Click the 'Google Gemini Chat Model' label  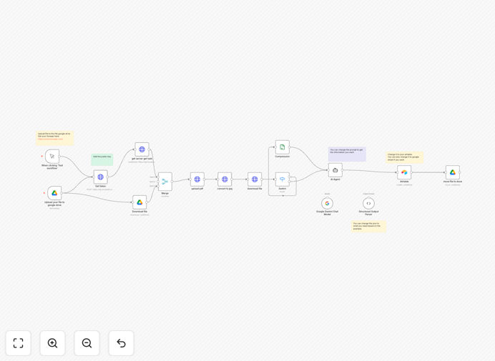327,213
